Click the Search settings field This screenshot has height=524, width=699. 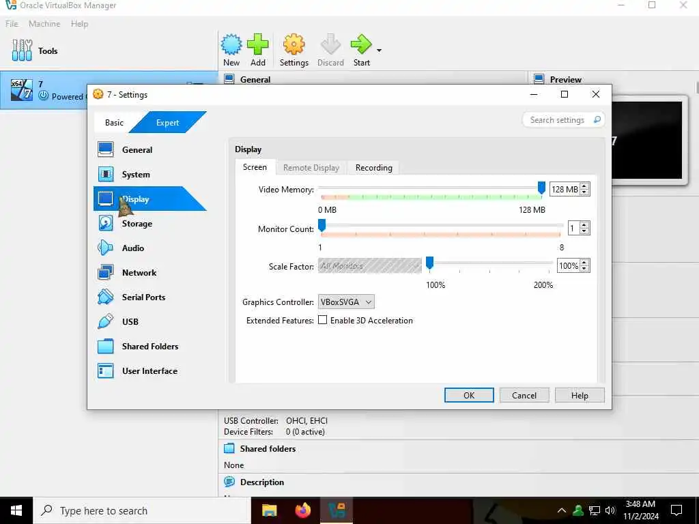[563, 119]
